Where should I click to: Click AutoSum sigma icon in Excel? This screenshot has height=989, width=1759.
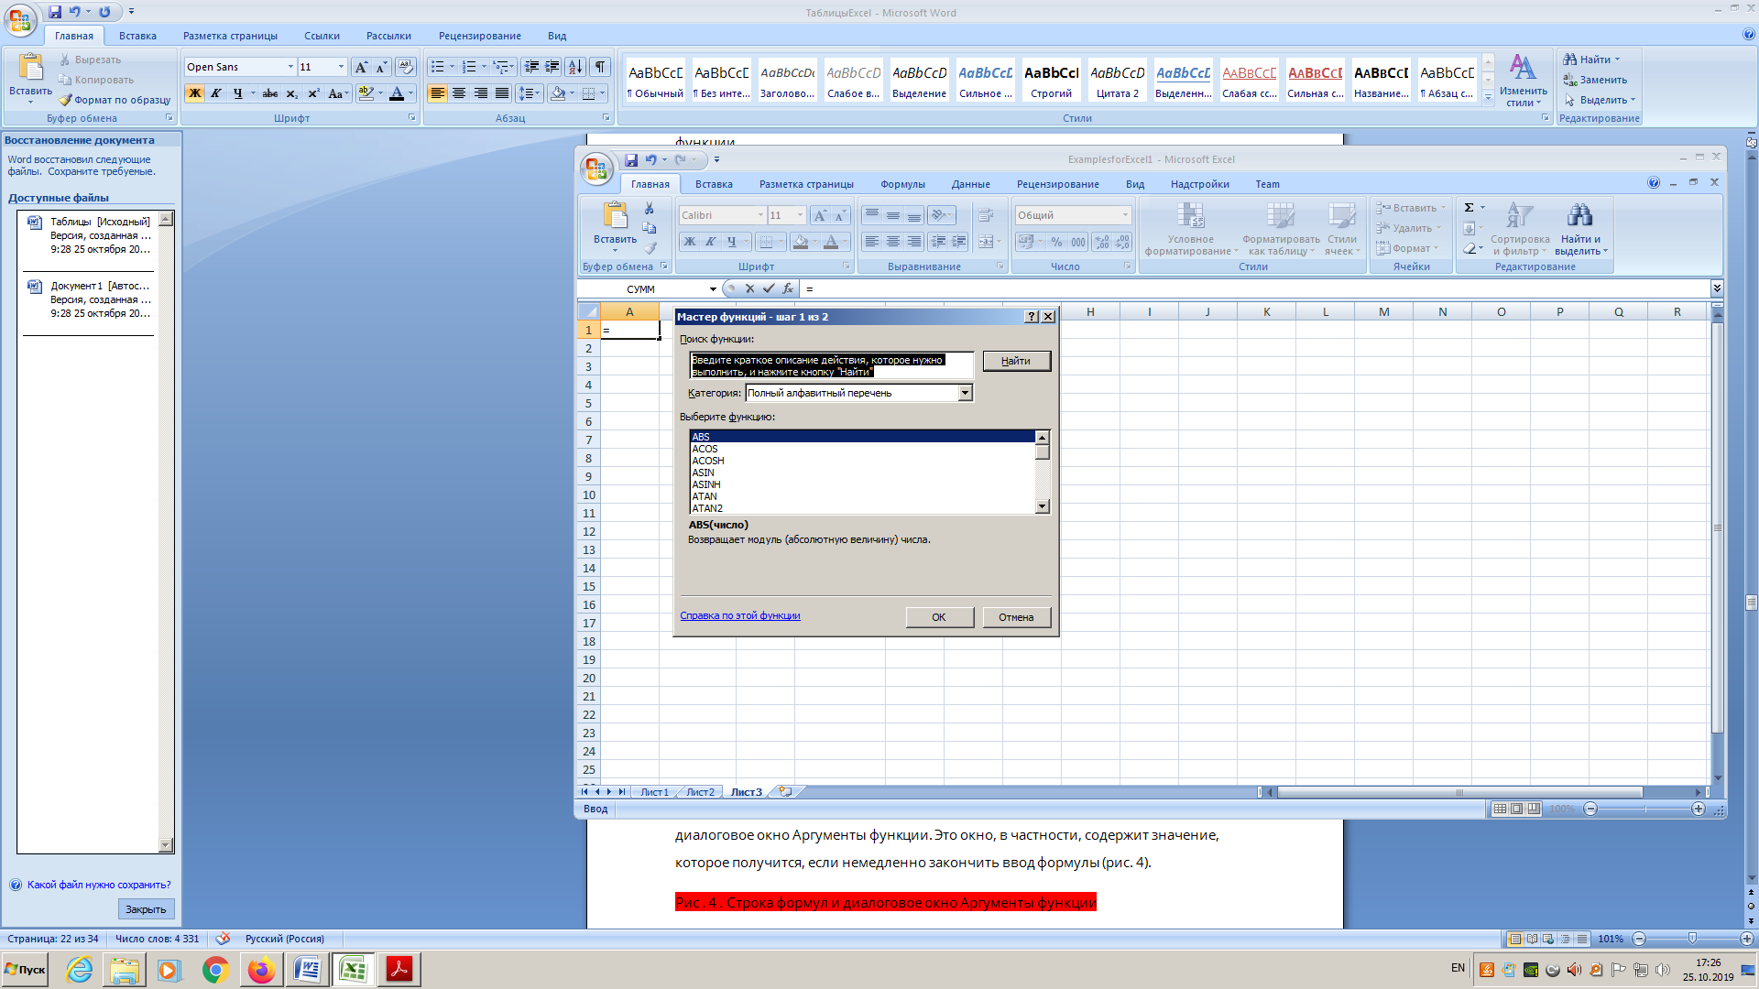coord(1469,208)
